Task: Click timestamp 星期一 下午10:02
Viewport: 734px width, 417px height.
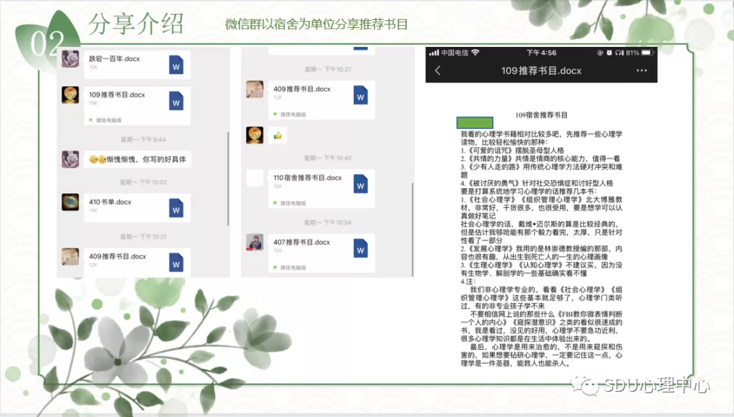Action: point(143,182)
